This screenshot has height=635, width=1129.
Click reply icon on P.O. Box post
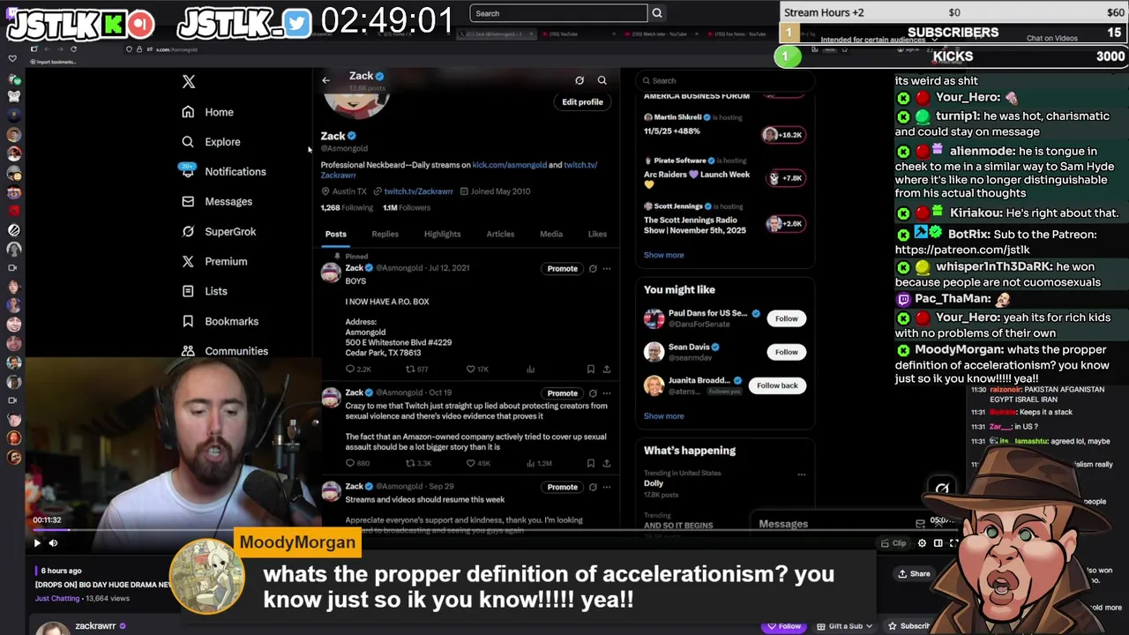tap(350, 370)
